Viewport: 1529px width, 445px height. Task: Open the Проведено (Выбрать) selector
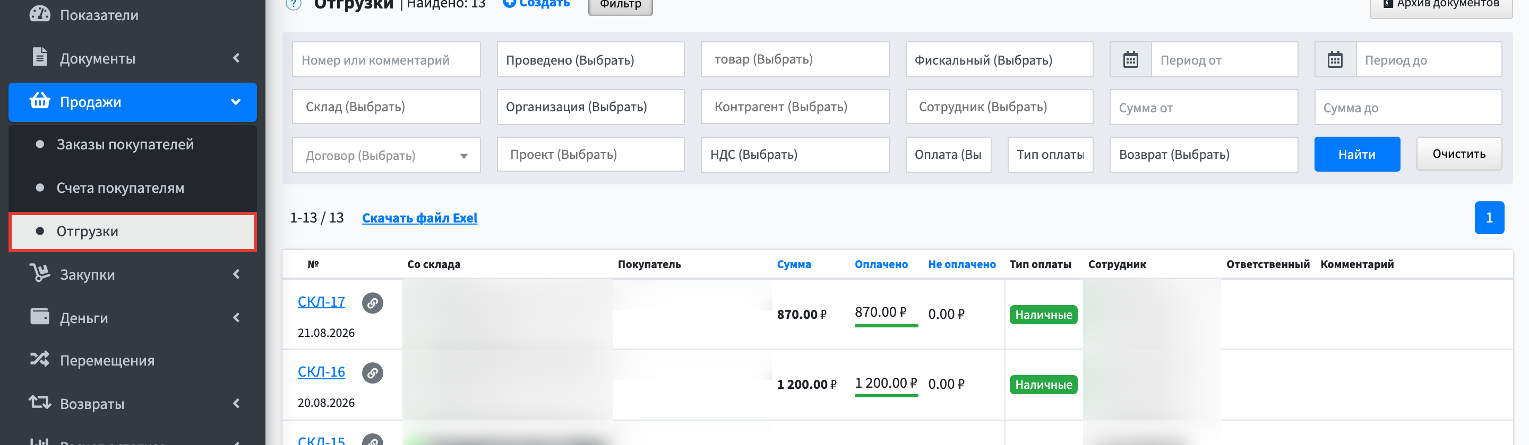pyautogui.click(x=590, y=60)
